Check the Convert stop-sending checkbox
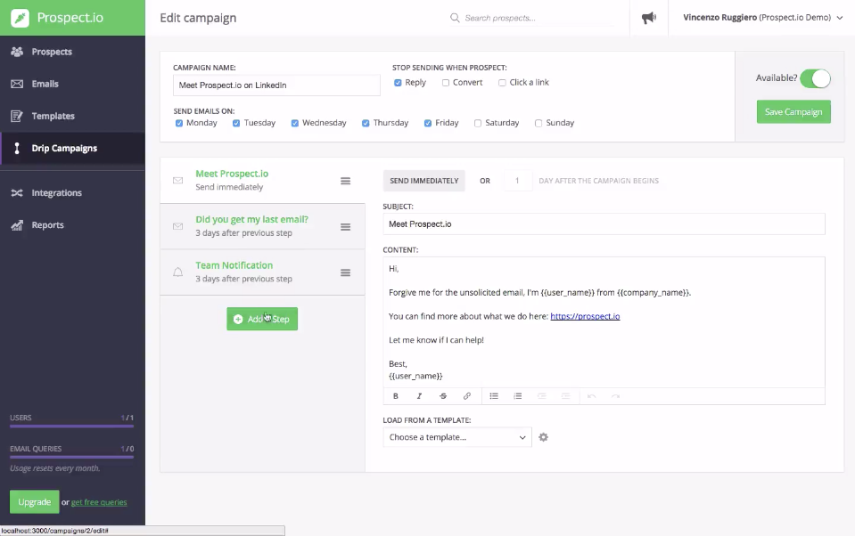The width and height of the screenshot is (855, 536). (x=446, y=83)
